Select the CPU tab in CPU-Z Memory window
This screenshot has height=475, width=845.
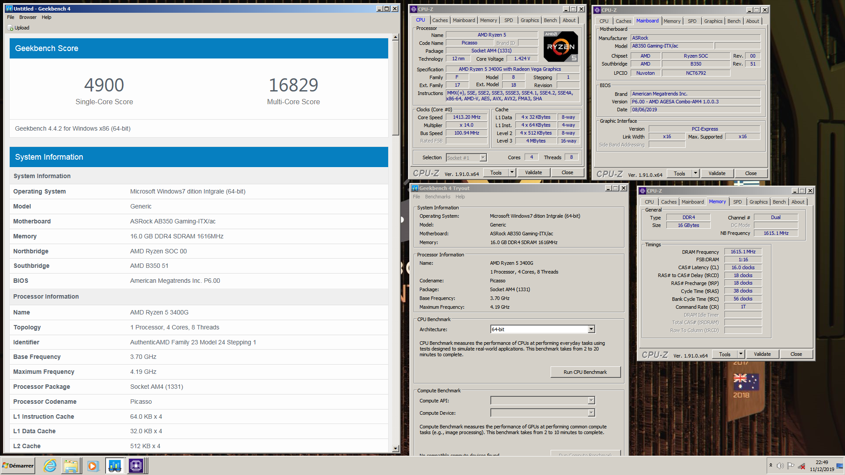click(x=649, y=202)
